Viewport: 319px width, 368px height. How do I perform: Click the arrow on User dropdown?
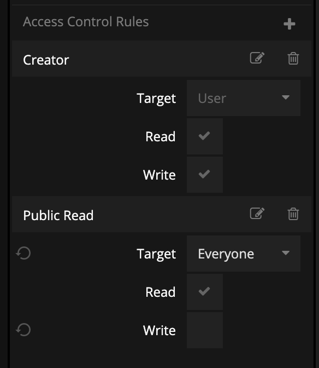pyautogui.click(x=286, y=97)
